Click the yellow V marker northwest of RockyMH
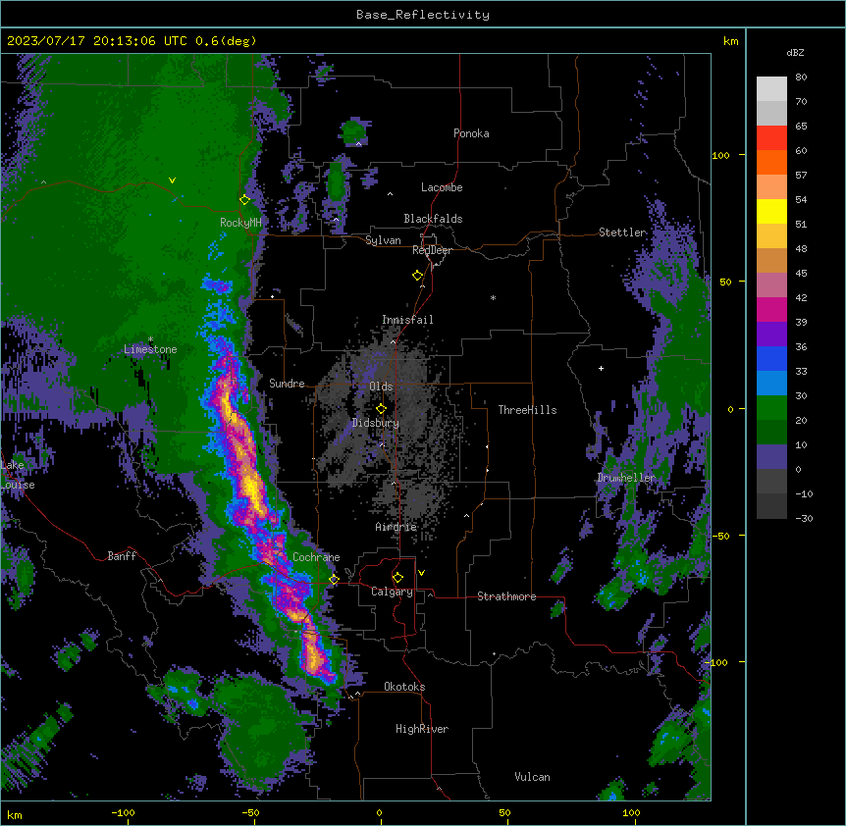Image resolution: width=846 pixels, height=826 pixels. tap(172, 181)
